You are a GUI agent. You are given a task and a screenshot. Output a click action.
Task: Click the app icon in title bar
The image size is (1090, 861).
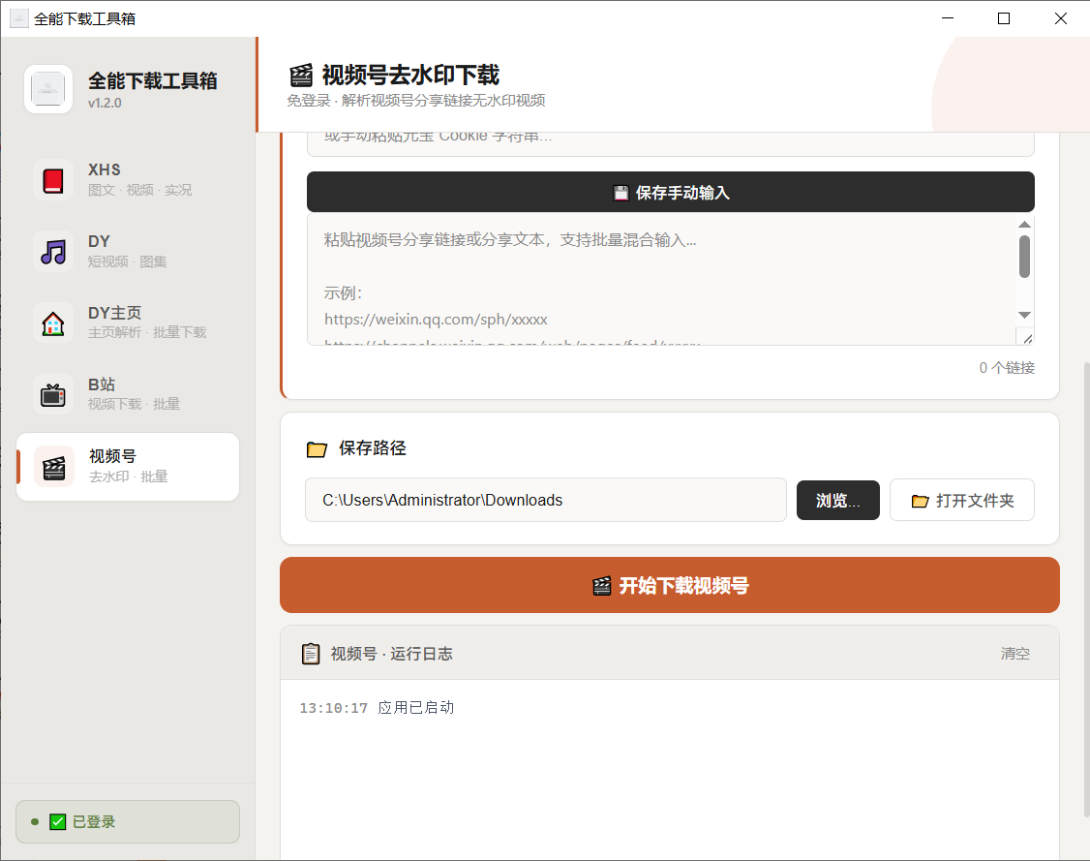pos(19,18)
